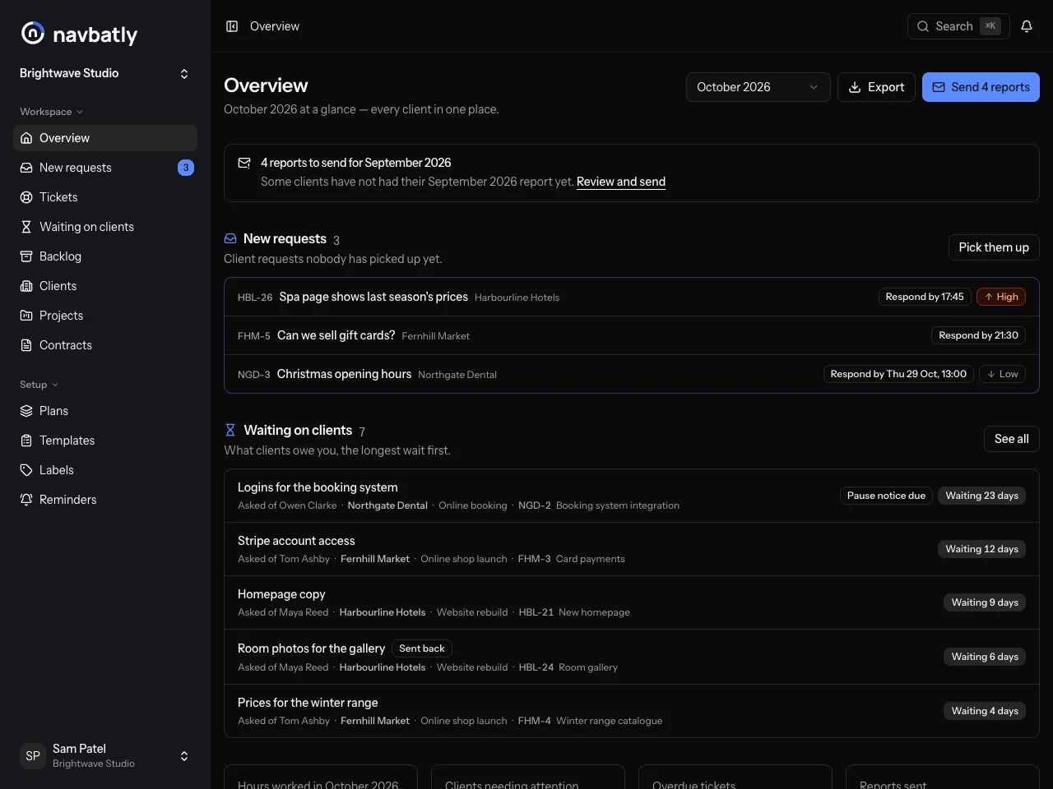The width and height of the screenshot is (1053, 789).
Task: Click the Templates clipboard icon
Action: [26, 441]
